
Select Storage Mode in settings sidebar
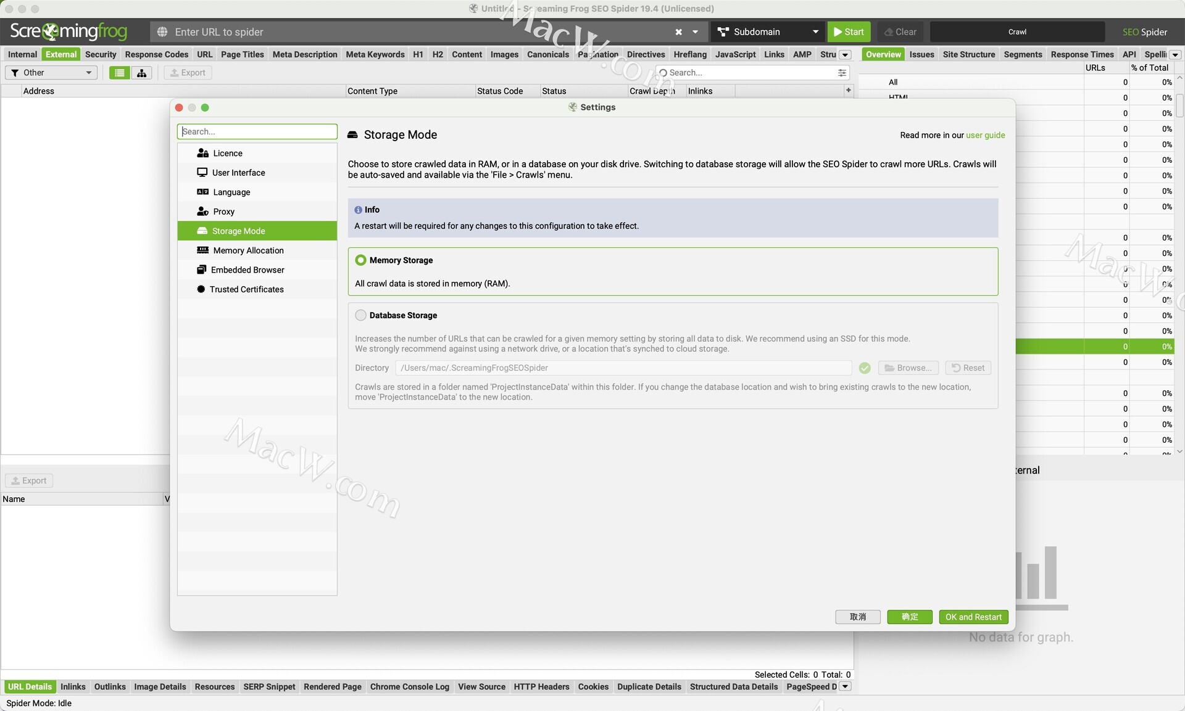[257, 231]
